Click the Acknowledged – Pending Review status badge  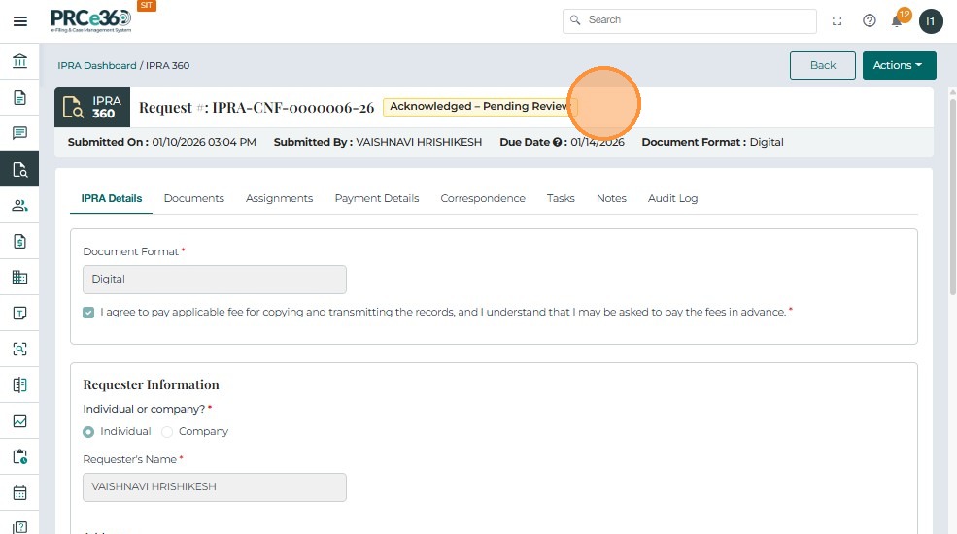tap(480, 107)
